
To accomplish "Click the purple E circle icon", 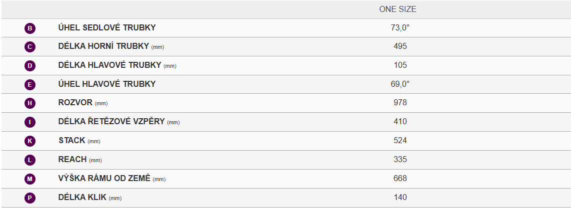I will [30, 85].
